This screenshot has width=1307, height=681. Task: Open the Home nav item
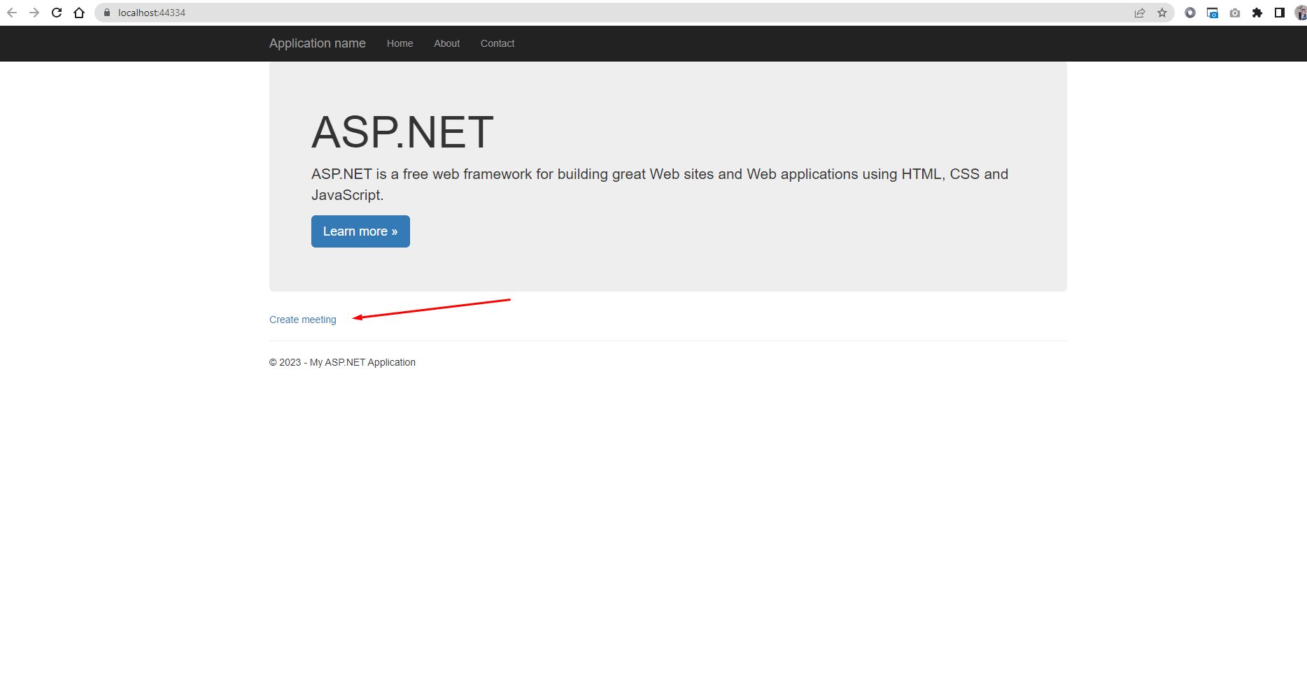click(400, 43)
